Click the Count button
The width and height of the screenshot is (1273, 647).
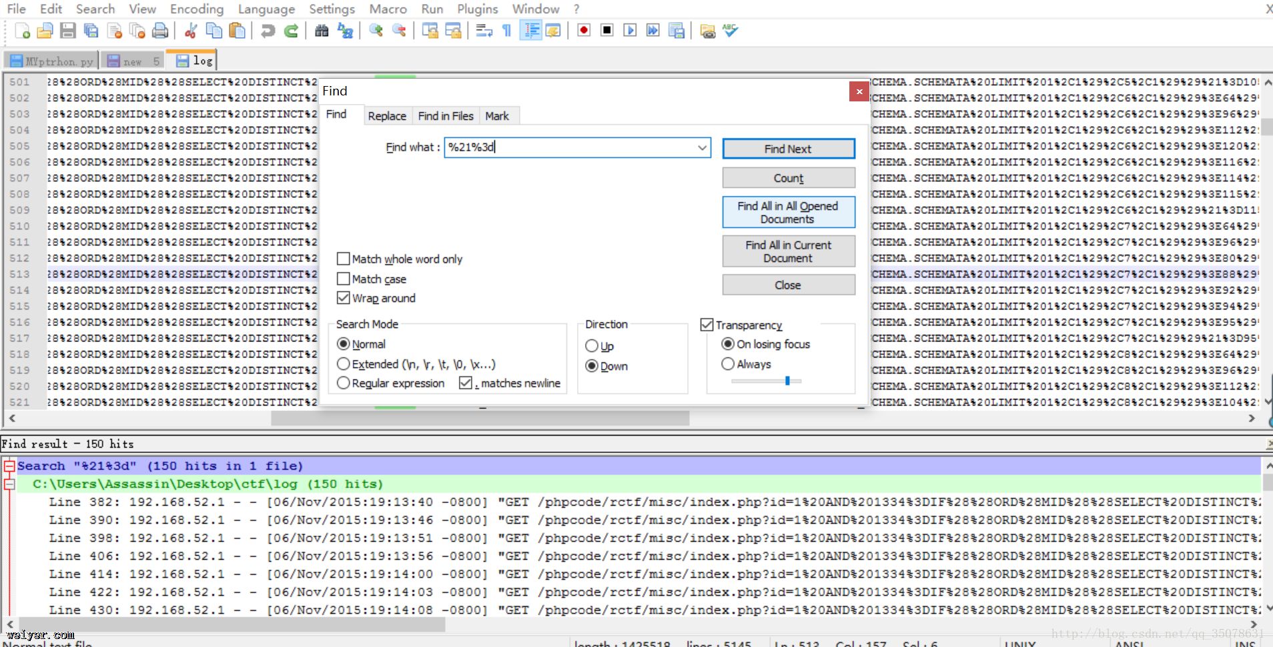789,178
